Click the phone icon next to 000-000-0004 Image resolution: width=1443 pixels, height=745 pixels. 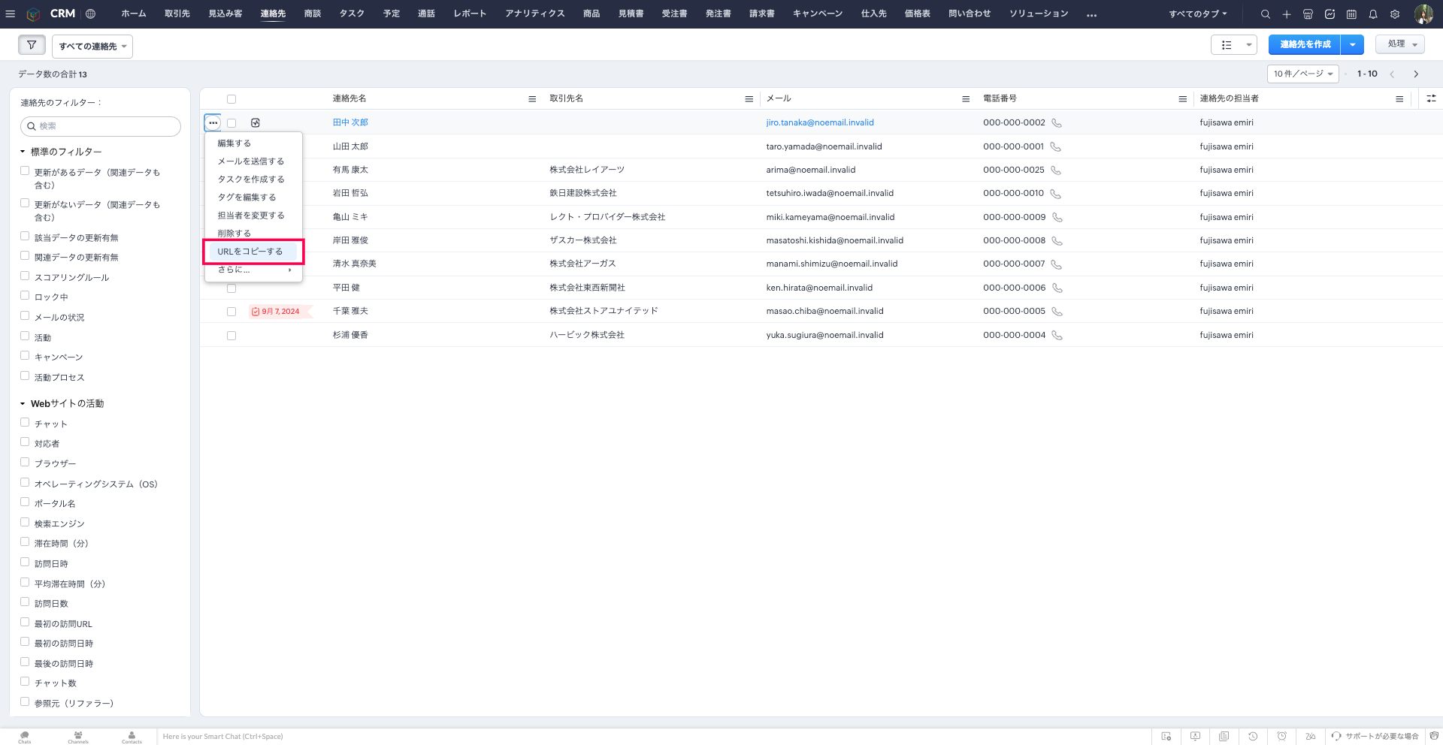pos(1057,335)
